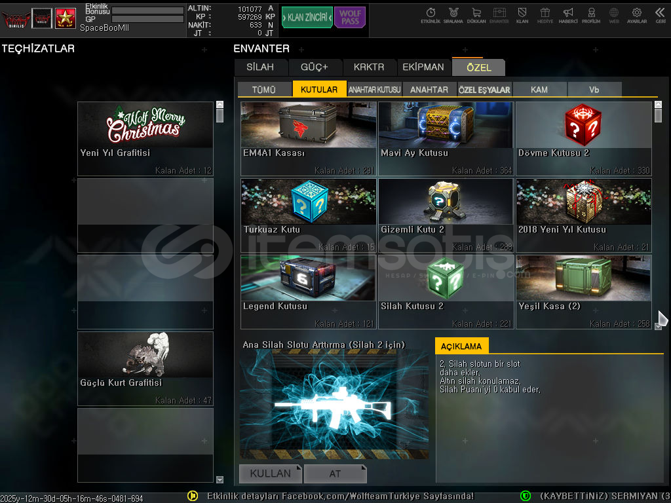This screenshot has width=671, height=503.
Task: Click equipment list scroll up arrow
Action: [220, 104]
